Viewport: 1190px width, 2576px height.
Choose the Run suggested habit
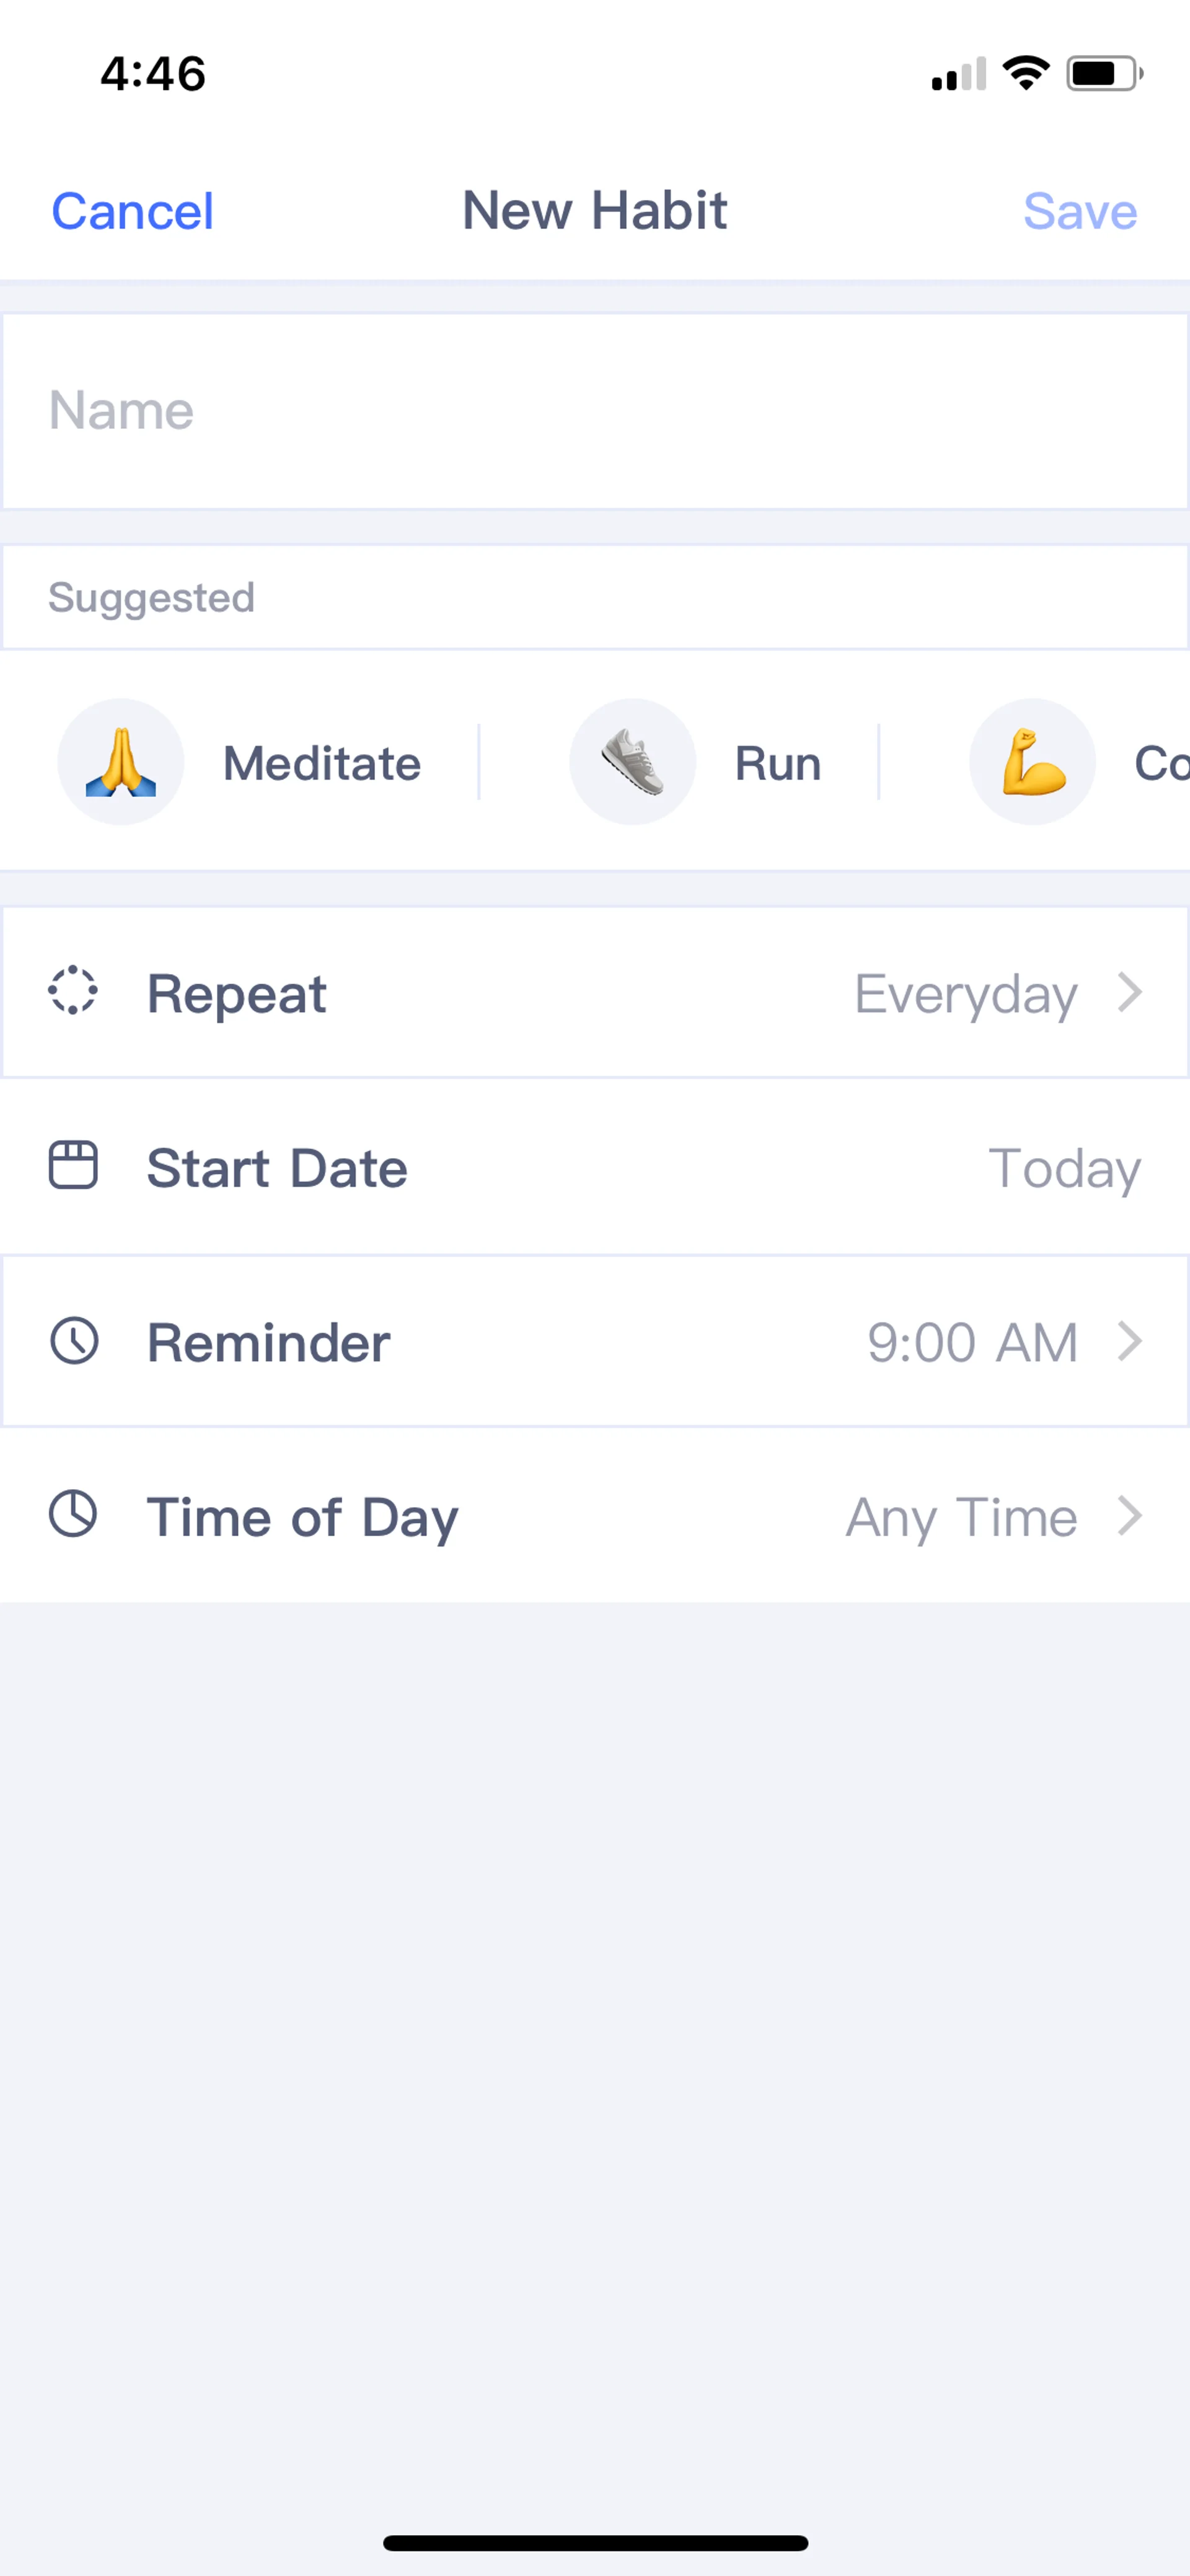[778, 763]
